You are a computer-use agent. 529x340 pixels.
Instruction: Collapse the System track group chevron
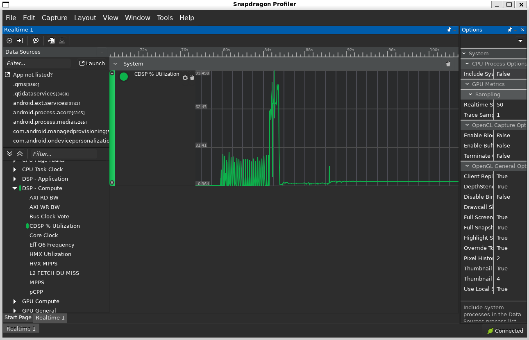(115, 64)
